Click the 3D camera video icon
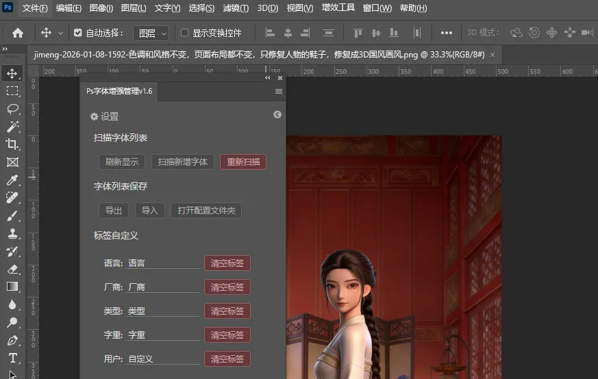Image resolution: width=598 pixels, height=379 pixels. click(x=588, y=33)
